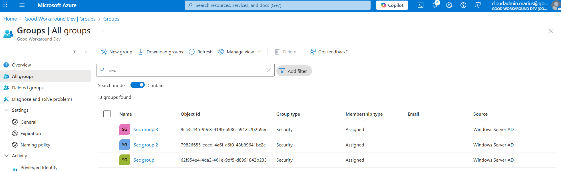This screenshot has height=171, width=561.
Task: Open the Sec group 2 link
Action: click(x=146, y=145)
